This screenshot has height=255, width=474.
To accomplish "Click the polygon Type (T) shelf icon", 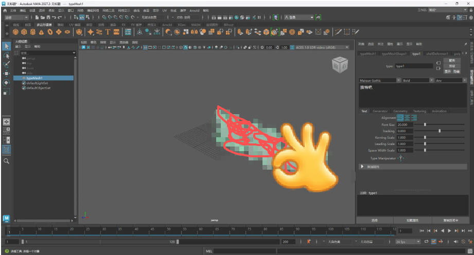I will (108, 32).
